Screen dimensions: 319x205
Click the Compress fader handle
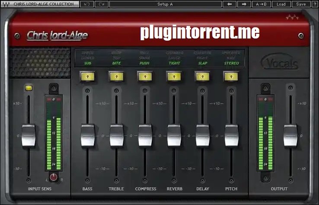coord(145,135)
